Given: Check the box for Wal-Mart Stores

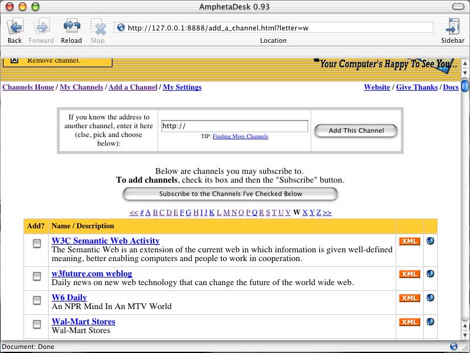Looking at the screenshot, I should click(37, 324).
